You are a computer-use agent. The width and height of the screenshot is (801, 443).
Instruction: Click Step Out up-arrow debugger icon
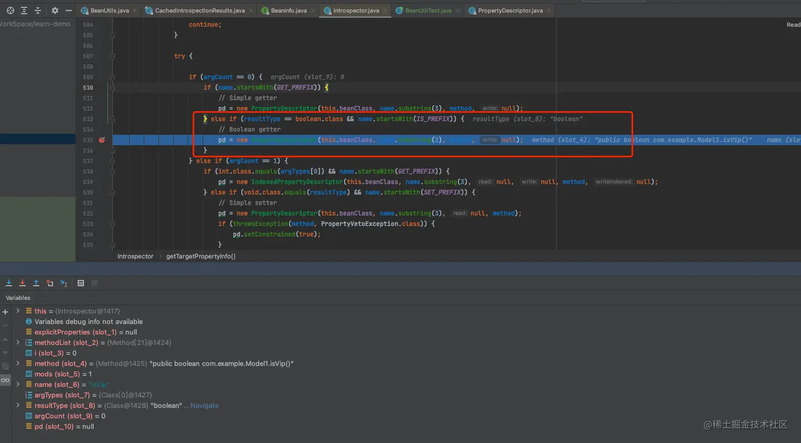pos(36,283)
